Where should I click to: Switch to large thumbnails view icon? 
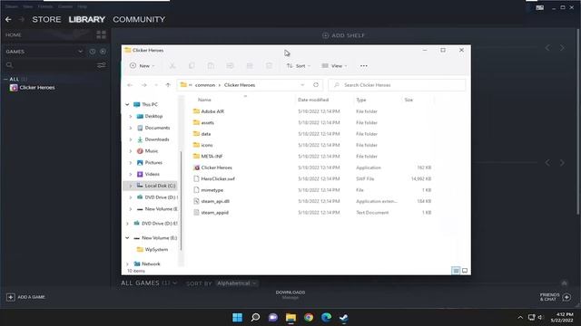pyautogui.click(x=465, y=271)
